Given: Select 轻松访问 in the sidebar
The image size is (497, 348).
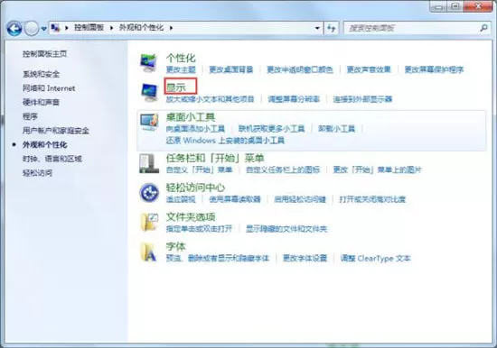Looking at the screenshot, I should 37,173.
